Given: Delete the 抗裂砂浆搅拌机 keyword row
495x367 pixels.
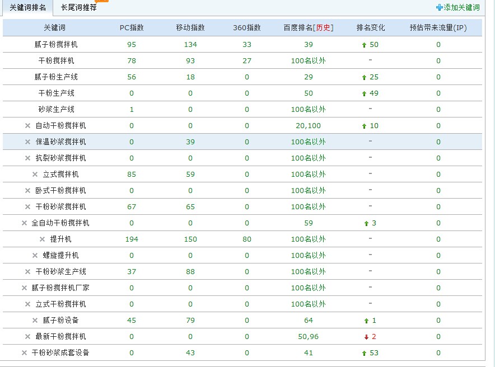Looking at the screenshot, I should point(27,158).
